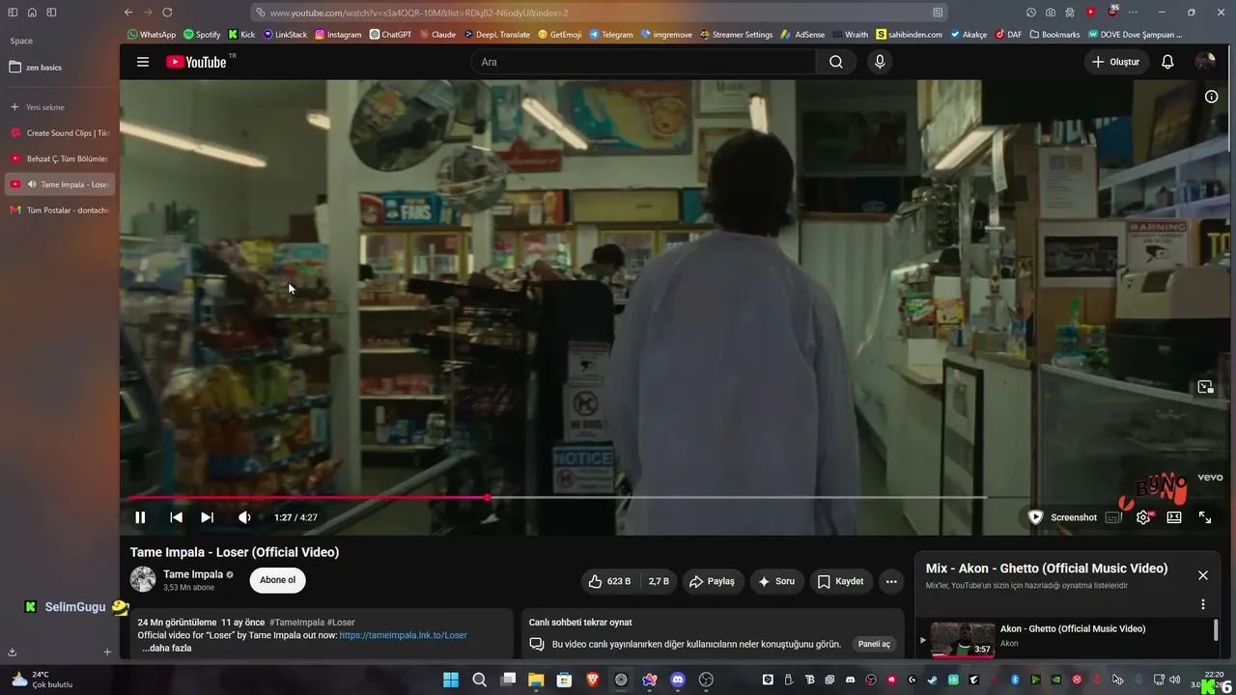
Task: Go back in browser history
Action: (x=128, y=13)
